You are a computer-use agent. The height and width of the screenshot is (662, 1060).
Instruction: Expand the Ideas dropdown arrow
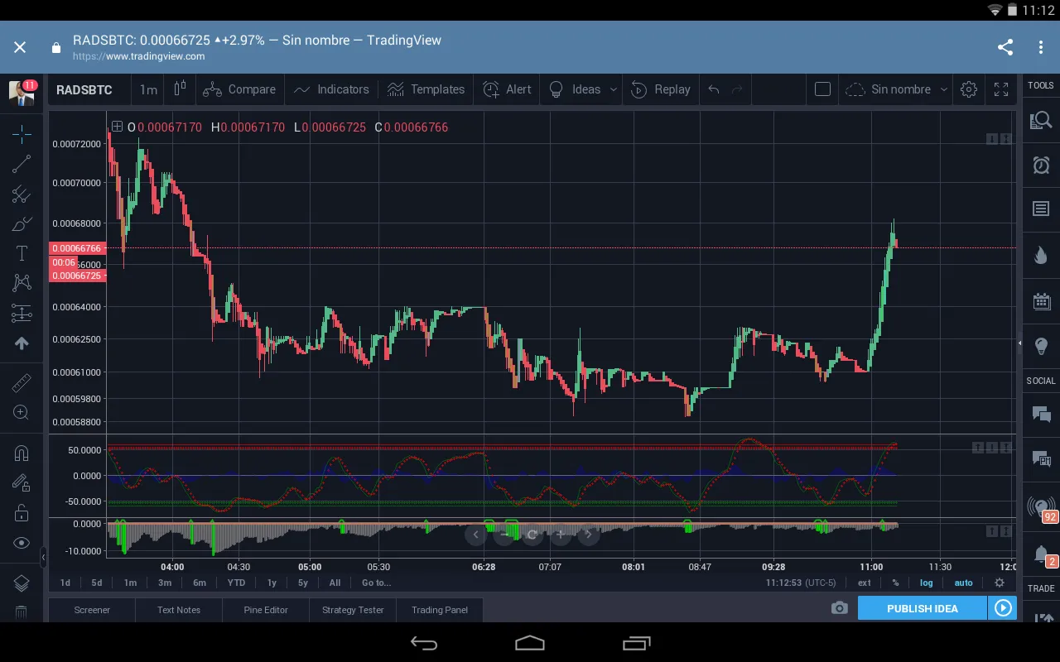tap(614, 89)
